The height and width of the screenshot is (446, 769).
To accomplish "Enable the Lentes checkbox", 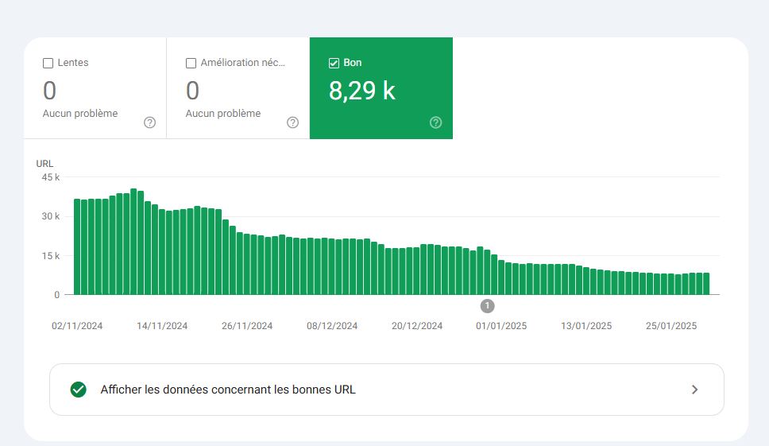I will pyautogui.click(x=48, y=63).
